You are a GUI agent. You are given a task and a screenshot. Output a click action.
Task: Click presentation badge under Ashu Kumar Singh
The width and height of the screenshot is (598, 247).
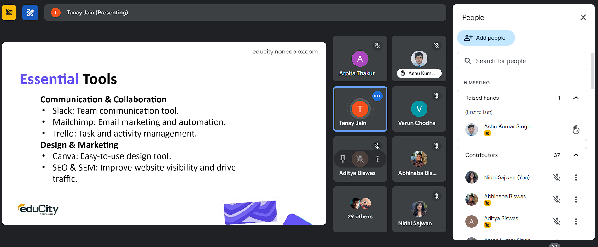click(x=487, y=133)
